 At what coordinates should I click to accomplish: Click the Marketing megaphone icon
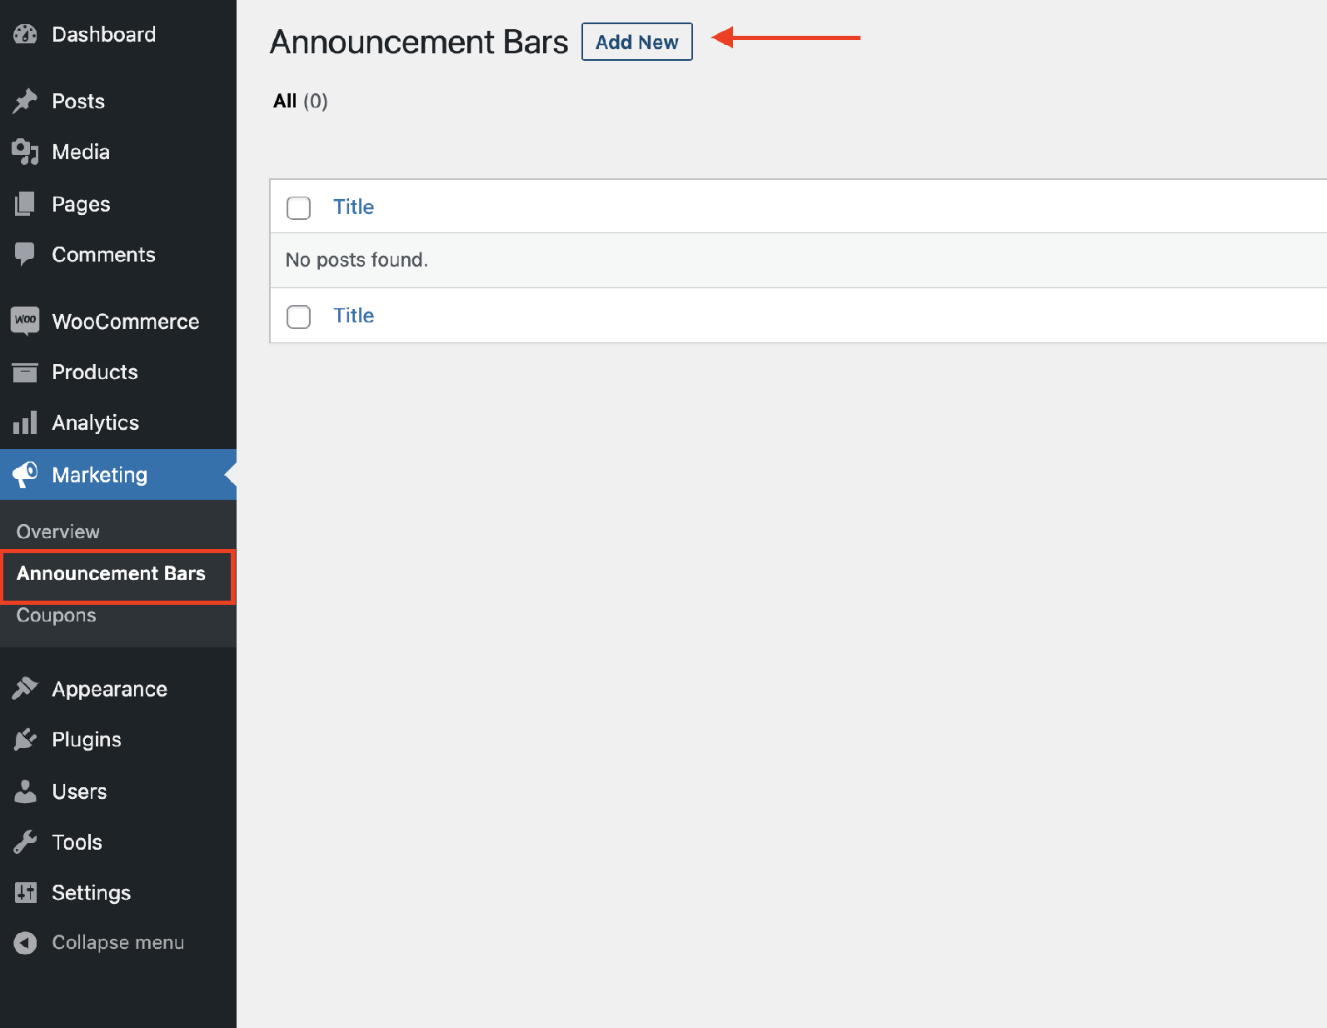25,474
